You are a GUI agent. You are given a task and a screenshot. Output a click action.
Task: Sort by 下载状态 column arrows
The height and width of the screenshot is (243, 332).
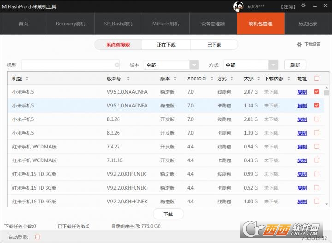289,78
